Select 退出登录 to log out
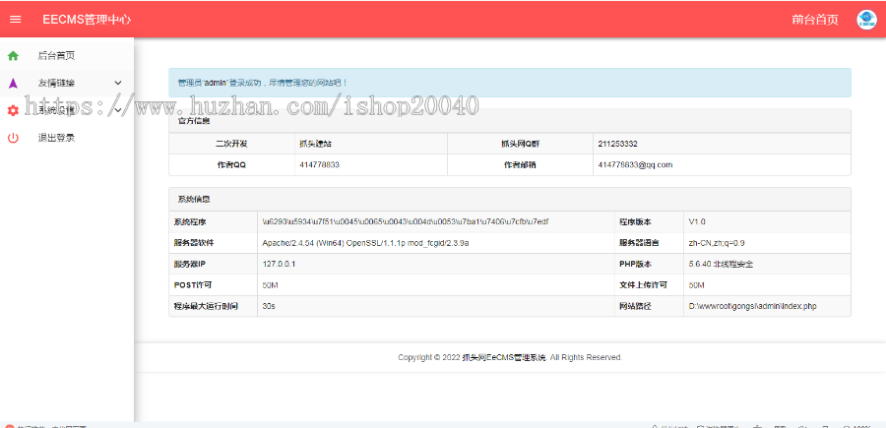 [x=56, y=138]
